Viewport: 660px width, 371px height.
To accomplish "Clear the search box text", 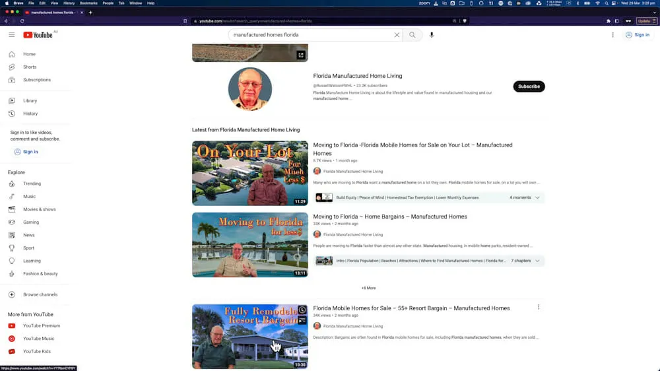I will click(397, 35).
